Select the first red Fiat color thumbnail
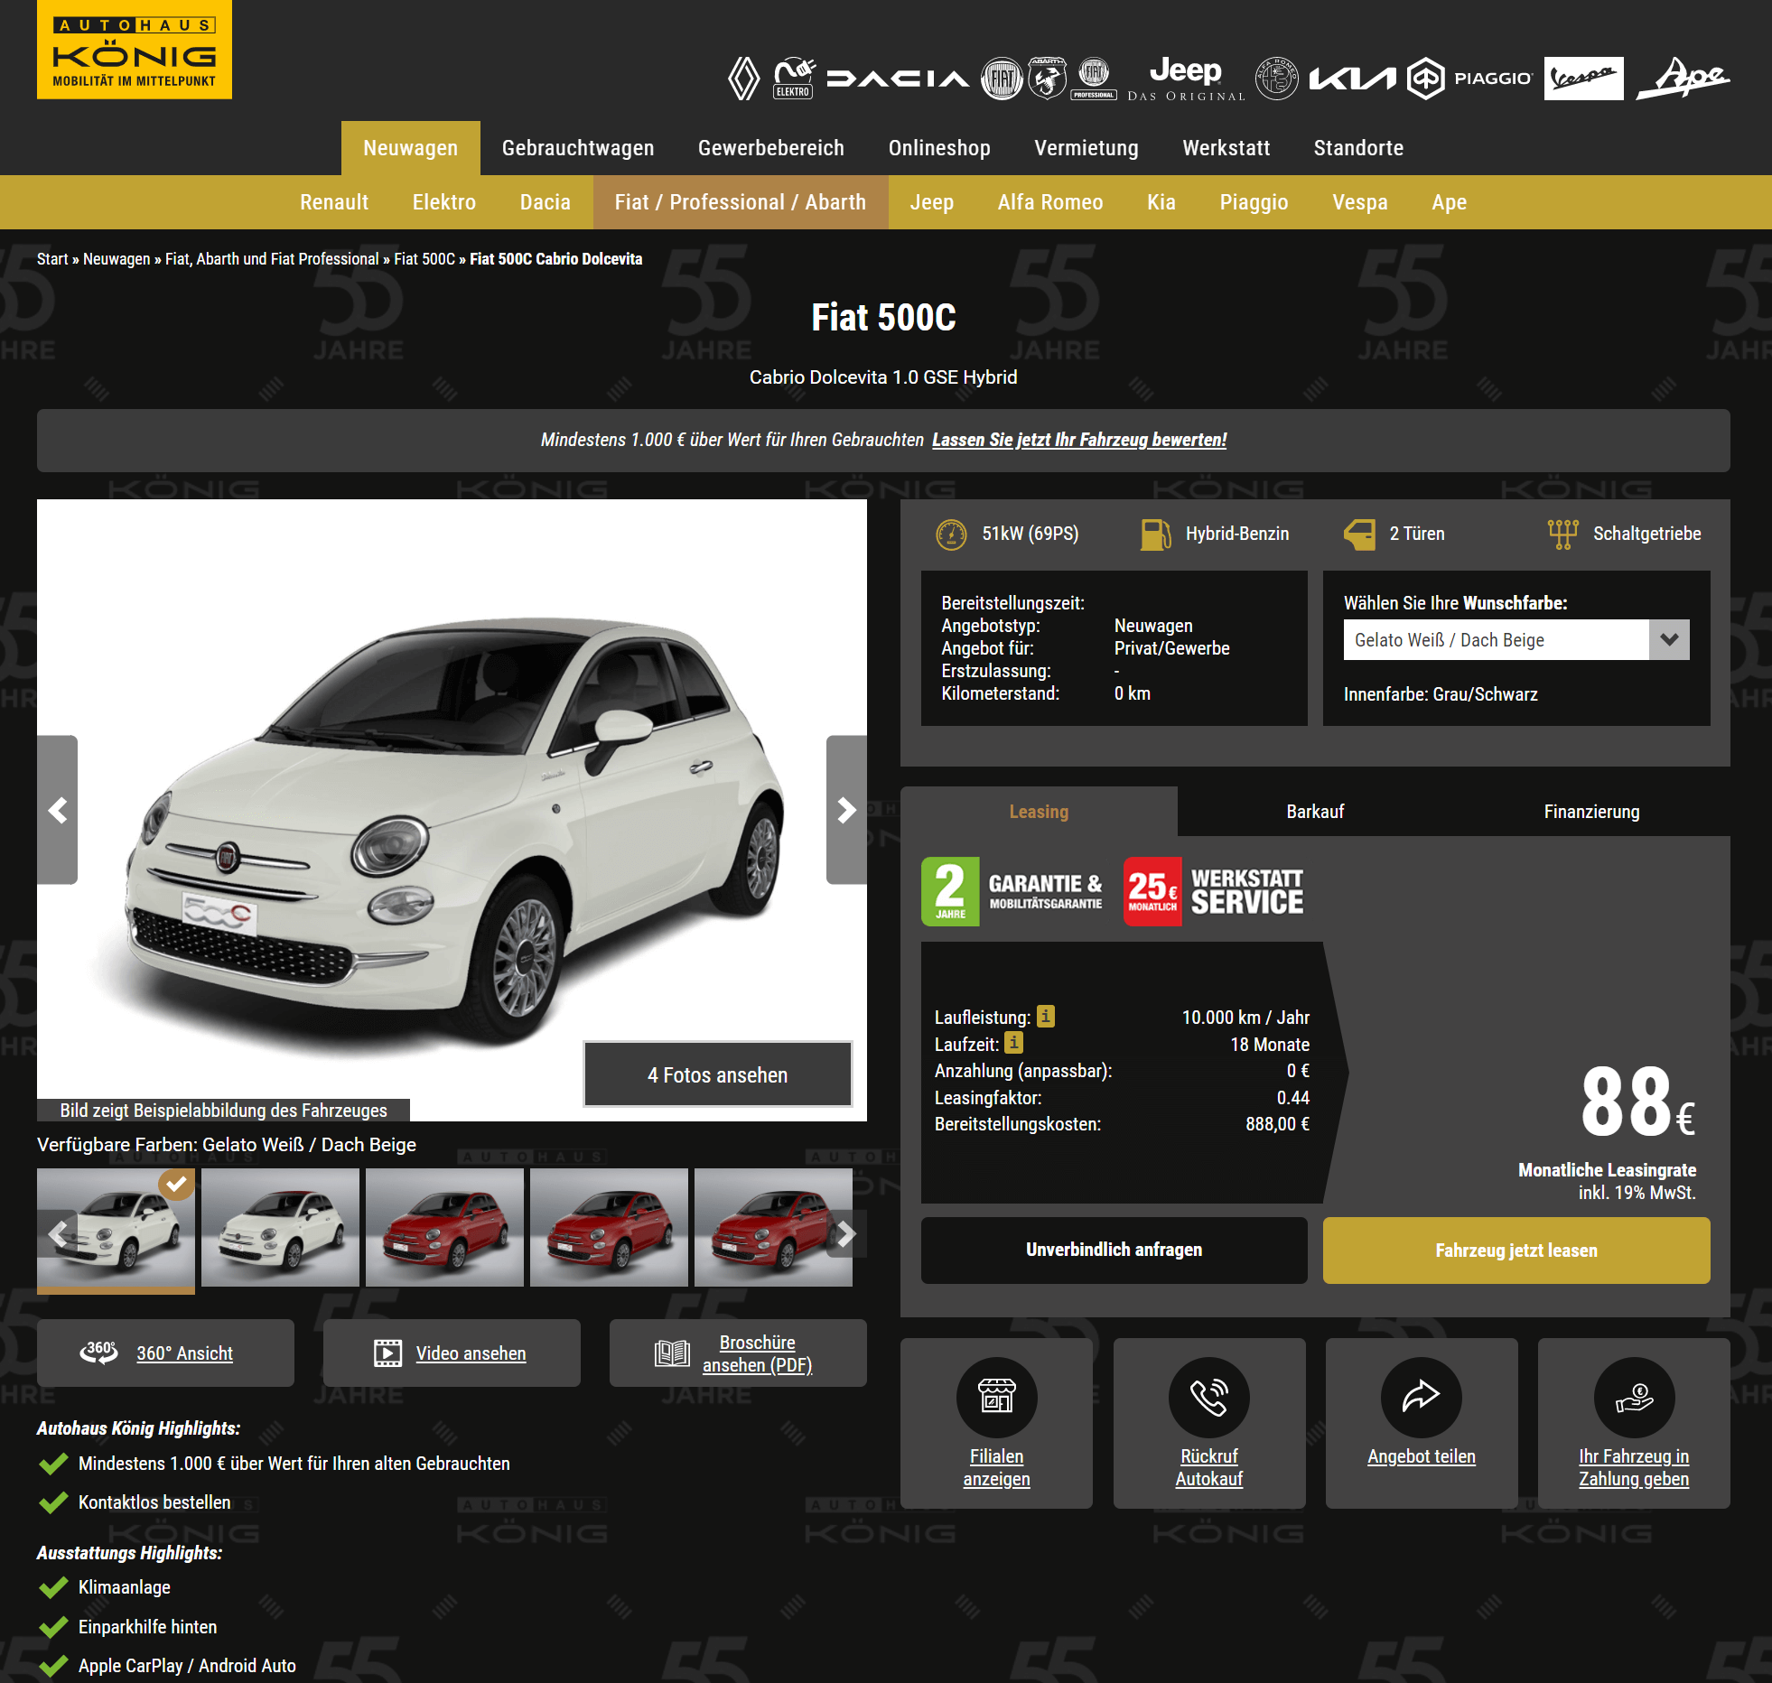 (x=444, y=1228)
